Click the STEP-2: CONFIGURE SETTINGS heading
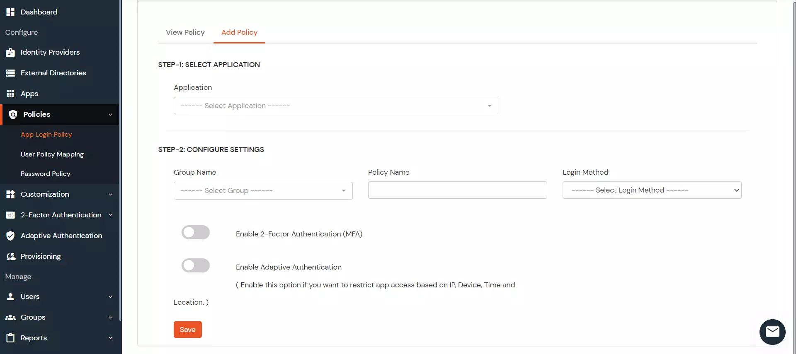Viewport: 796px width, 354px height. point(211,149)
